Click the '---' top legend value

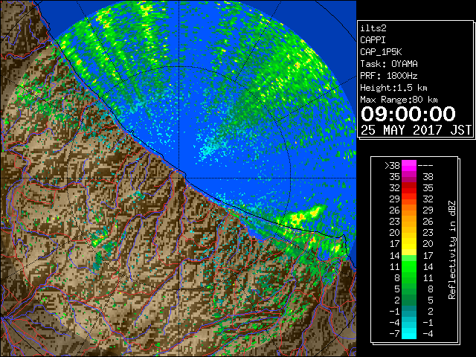coord(425,165)
